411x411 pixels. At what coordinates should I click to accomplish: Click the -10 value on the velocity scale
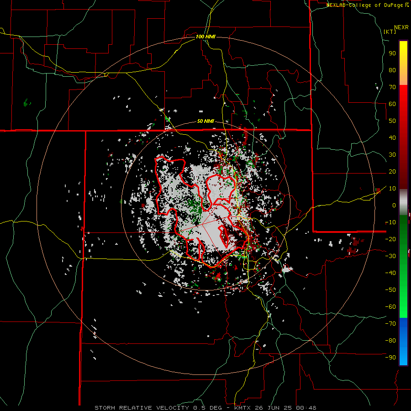[x=390, y=222]
